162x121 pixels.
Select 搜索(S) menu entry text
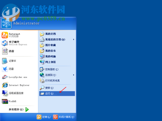click(49, 88)
